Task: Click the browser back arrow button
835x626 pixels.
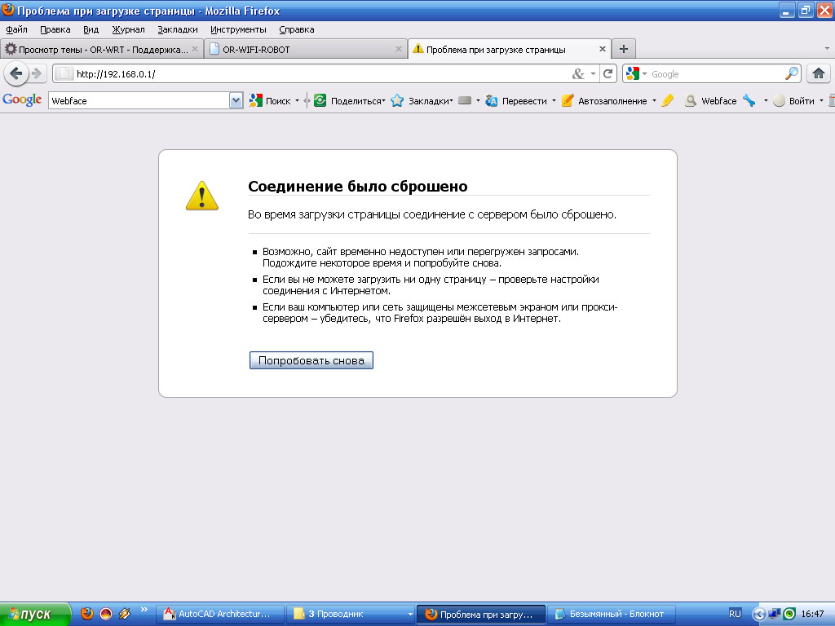Action: click(x=16, y=73)
